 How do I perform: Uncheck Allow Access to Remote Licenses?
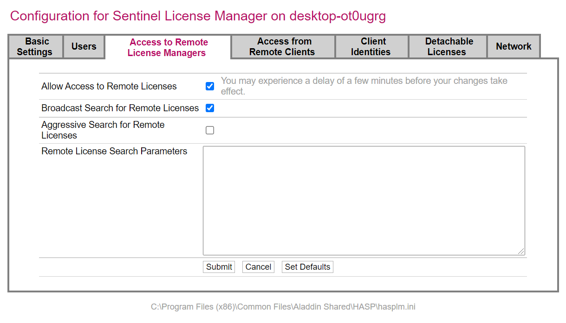pyautogui.click(x=210, y=86)
